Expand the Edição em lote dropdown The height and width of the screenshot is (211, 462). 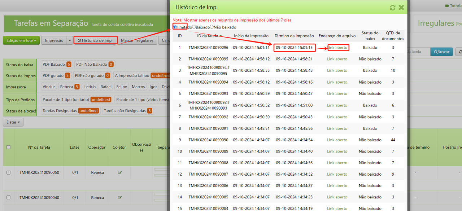(21, 40)
